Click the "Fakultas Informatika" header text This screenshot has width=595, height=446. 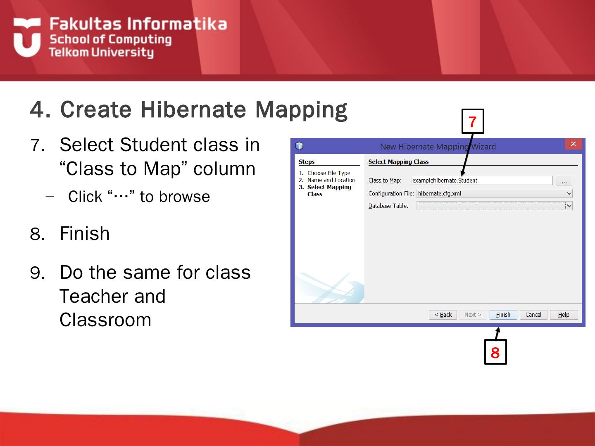[138, 24]
